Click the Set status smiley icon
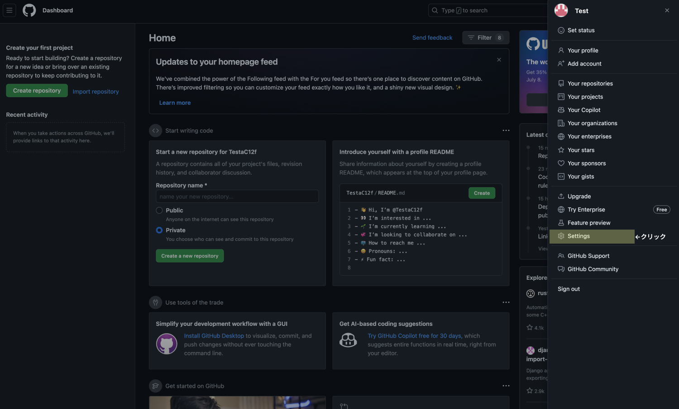Image resolution: width=679 pixels, height=409 pixels. [x=561, y=30]
